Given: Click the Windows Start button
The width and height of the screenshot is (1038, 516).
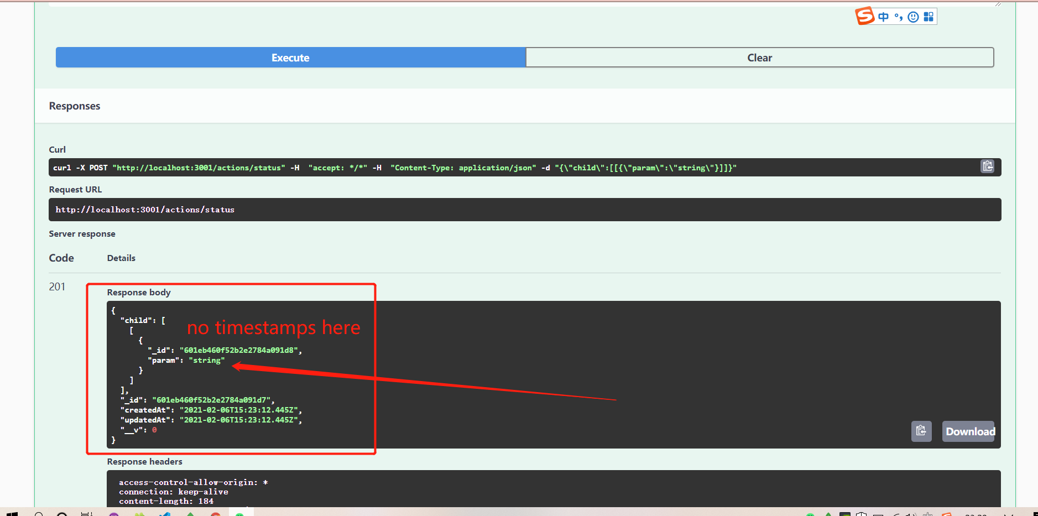Looking at the screenshot, I should [x=12, y=513].
